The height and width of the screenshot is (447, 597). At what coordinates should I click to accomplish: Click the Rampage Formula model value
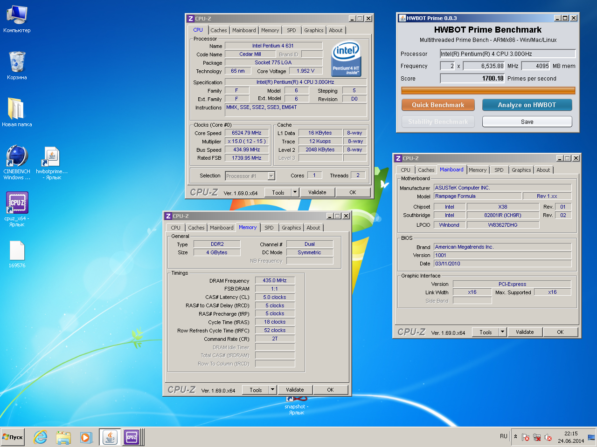pyautogui.click(x=477, y=196)
